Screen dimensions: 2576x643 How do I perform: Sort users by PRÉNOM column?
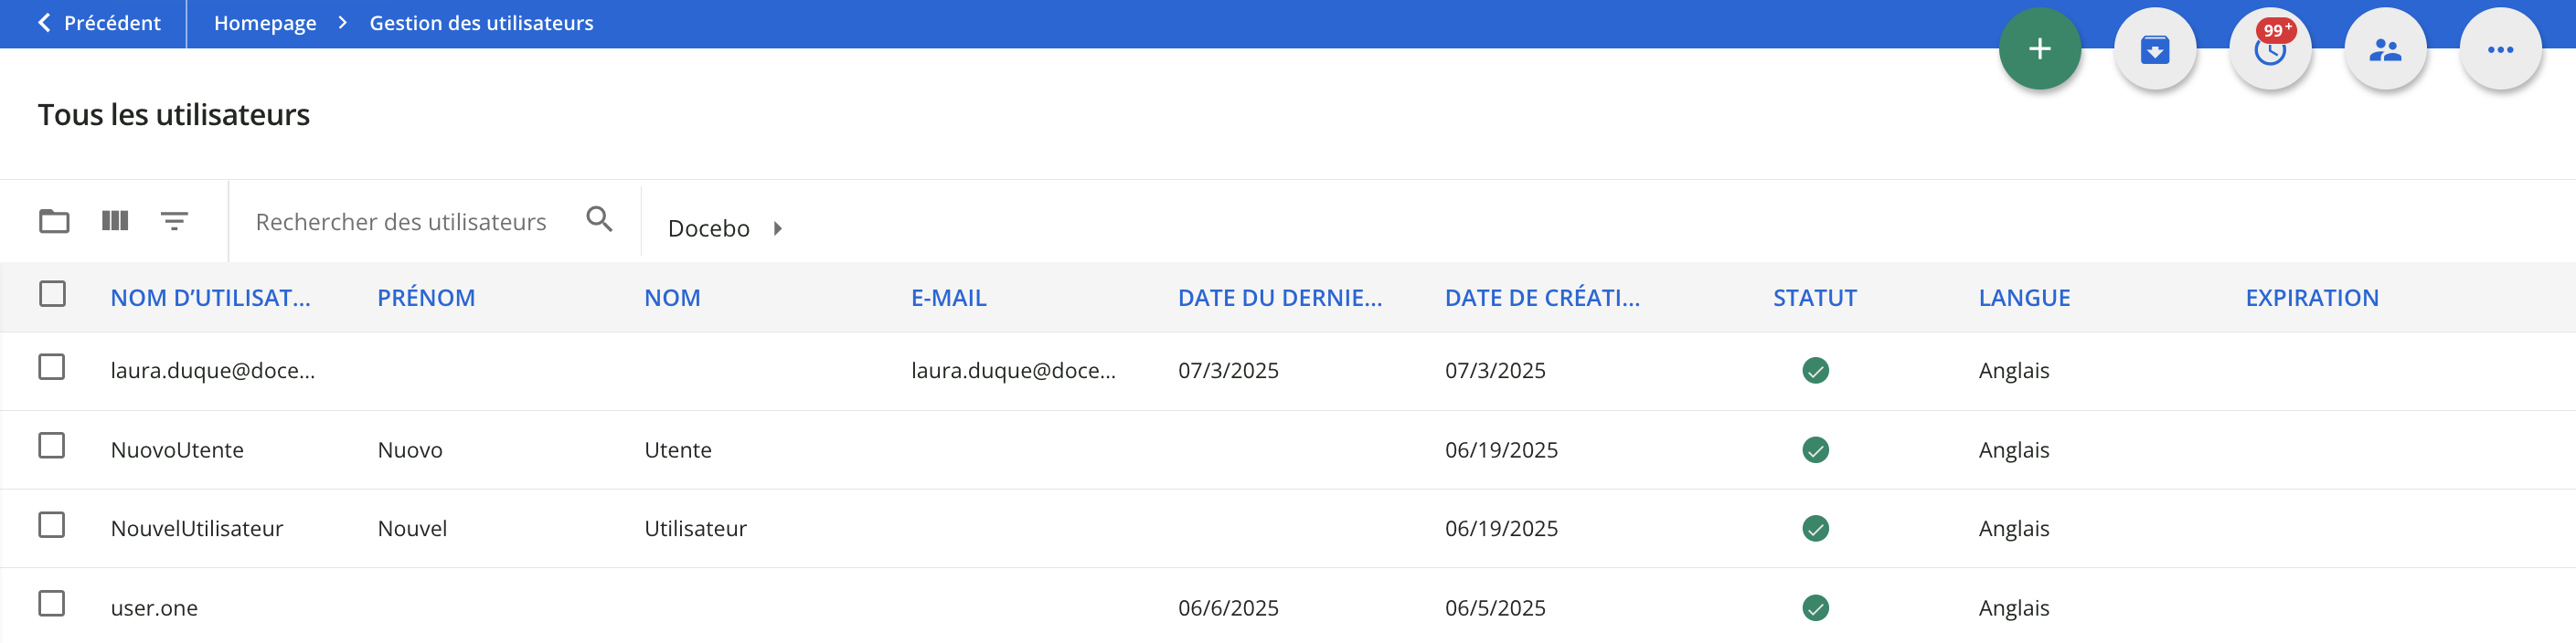427,297
